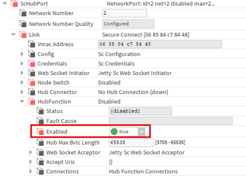Image resolution: width=246 pixels, height=176 pixels.
Task: Select the Network Number Quality label
Action: [61, 24]
